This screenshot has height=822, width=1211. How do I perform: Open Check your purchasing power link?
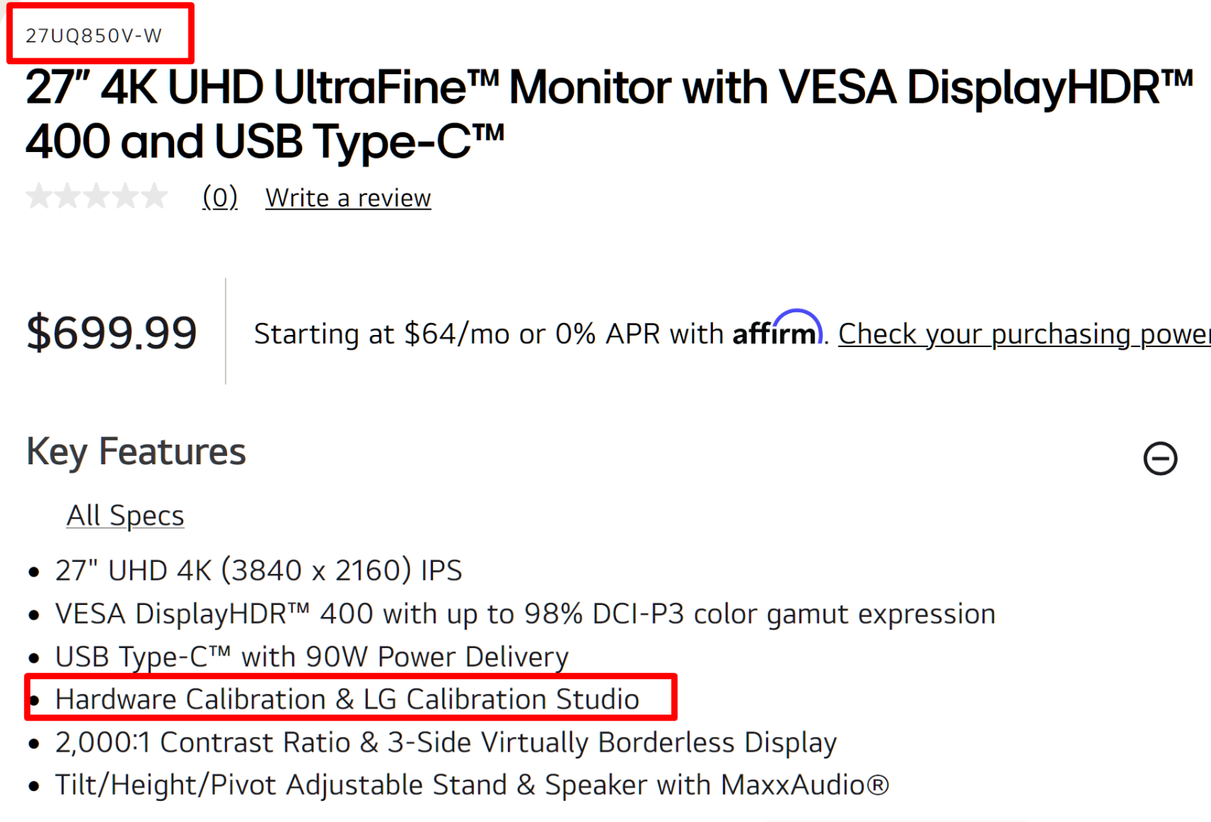(x=1024, y=333)
